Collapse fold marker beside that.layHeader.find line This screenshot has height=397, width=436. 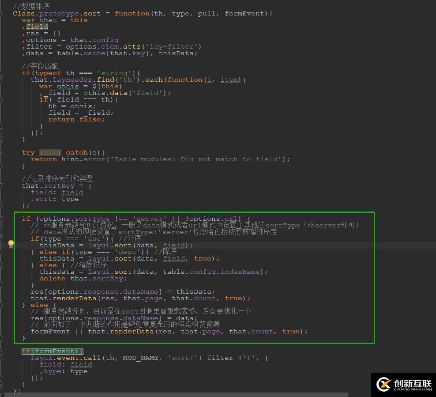1,80
